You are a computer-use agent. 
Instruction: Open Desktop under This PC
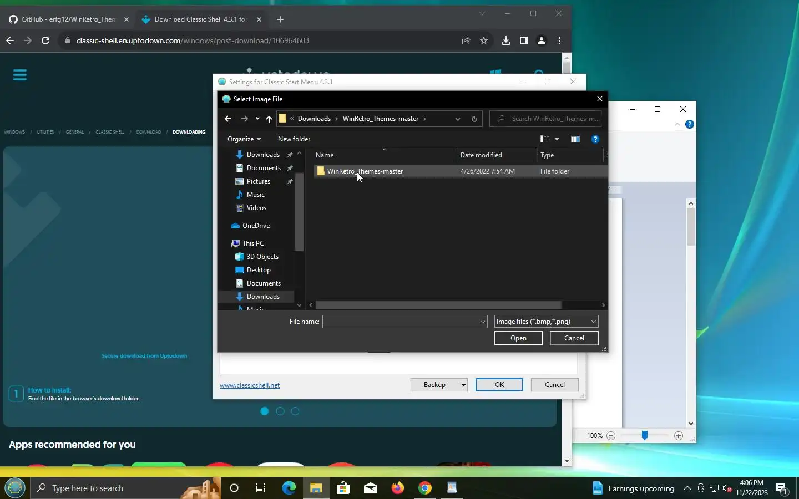pos(259,270)
